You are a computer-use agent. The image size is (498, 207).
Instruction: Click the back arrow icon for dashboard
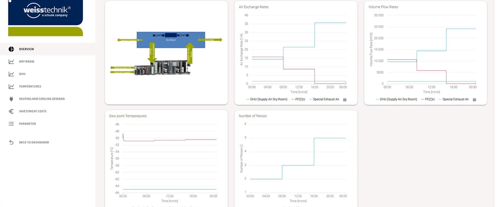click(x=11, y=142)
